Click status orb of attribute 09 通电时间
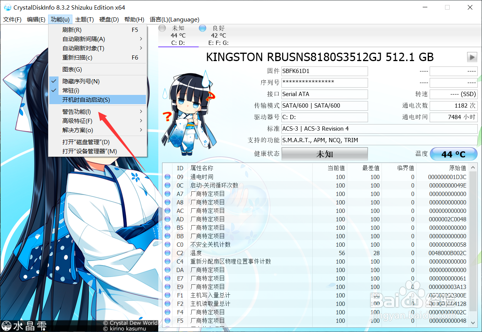 coord(167,177)
